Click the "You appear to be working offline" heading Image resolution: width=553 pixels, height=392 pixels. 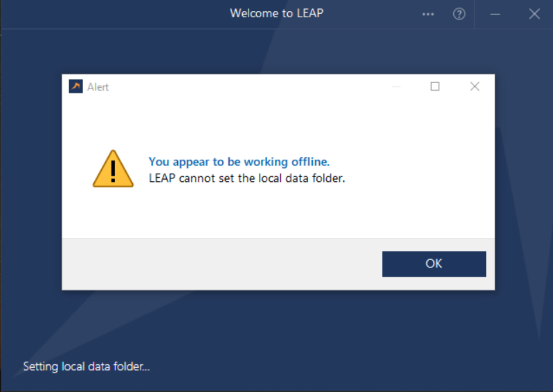(x=239, y=162)
